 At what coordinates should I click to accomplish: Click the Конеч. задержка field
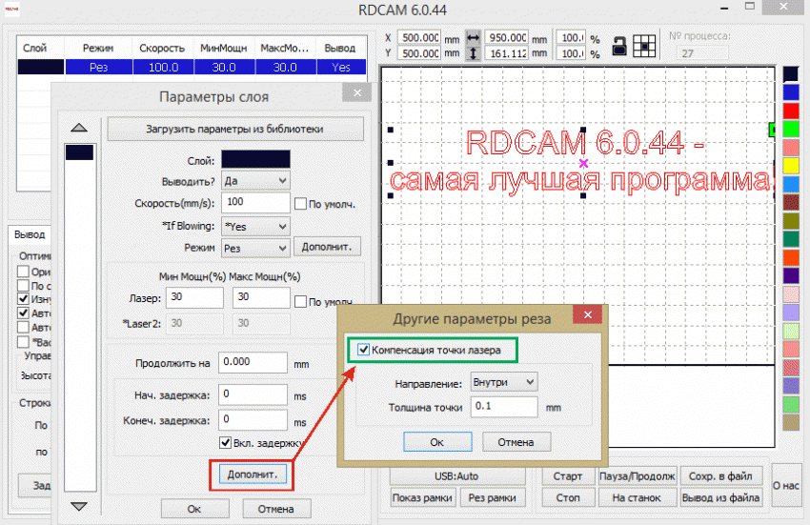point(253,419)
